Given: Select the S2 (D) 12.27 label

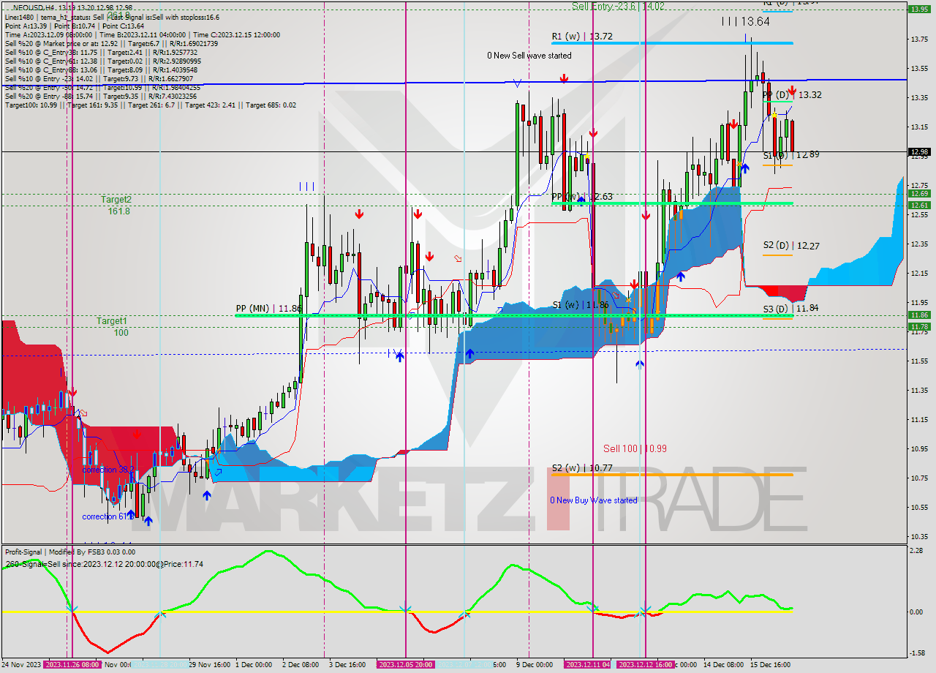Looking at the screenshot, I should (x=790, y=246).
